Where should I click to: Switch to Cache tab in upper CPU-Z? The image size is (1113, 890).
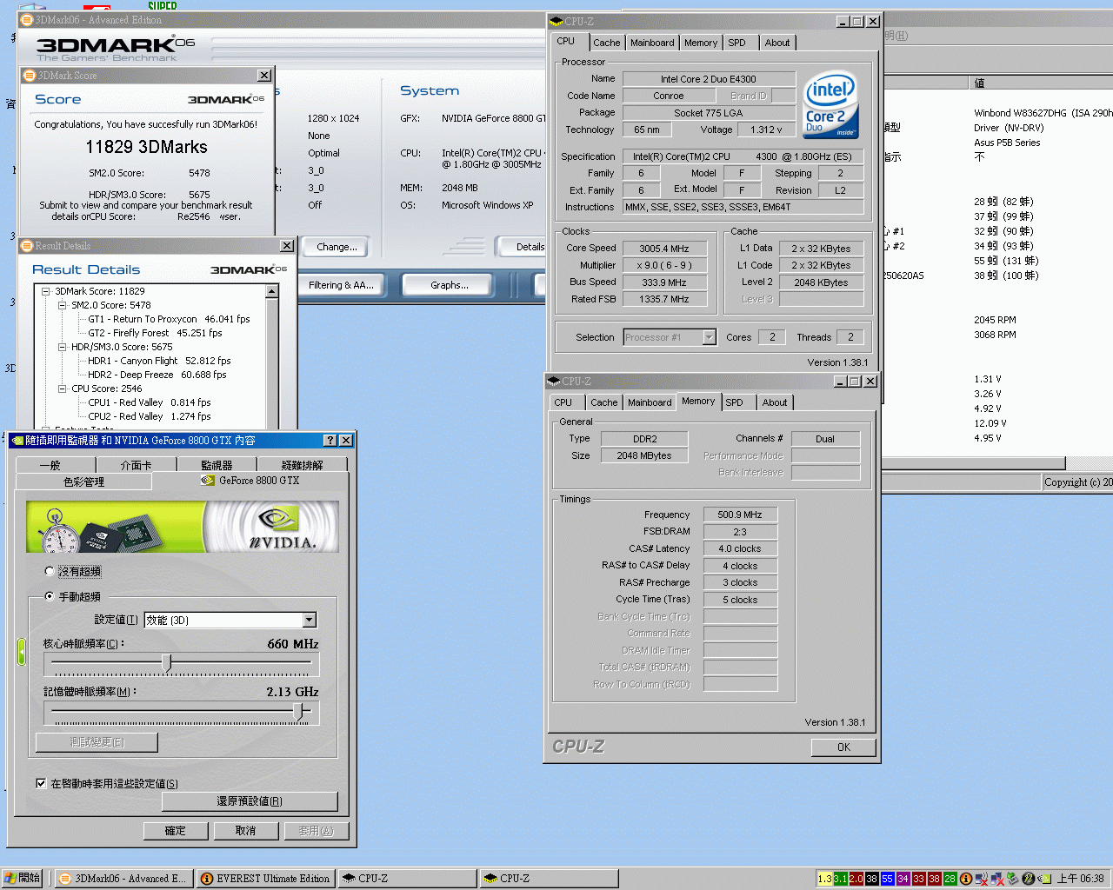pyautogui.click(x=607, y=43)
